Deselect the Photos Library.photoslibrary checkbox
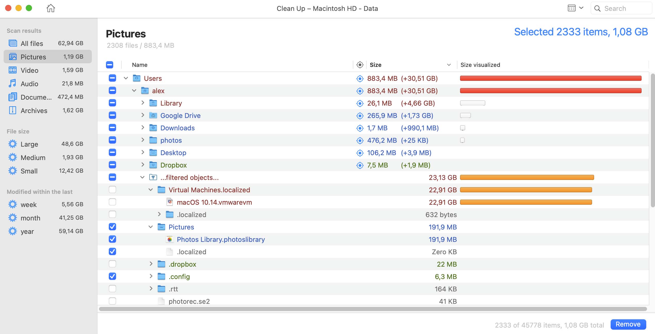 coord(112,239)
